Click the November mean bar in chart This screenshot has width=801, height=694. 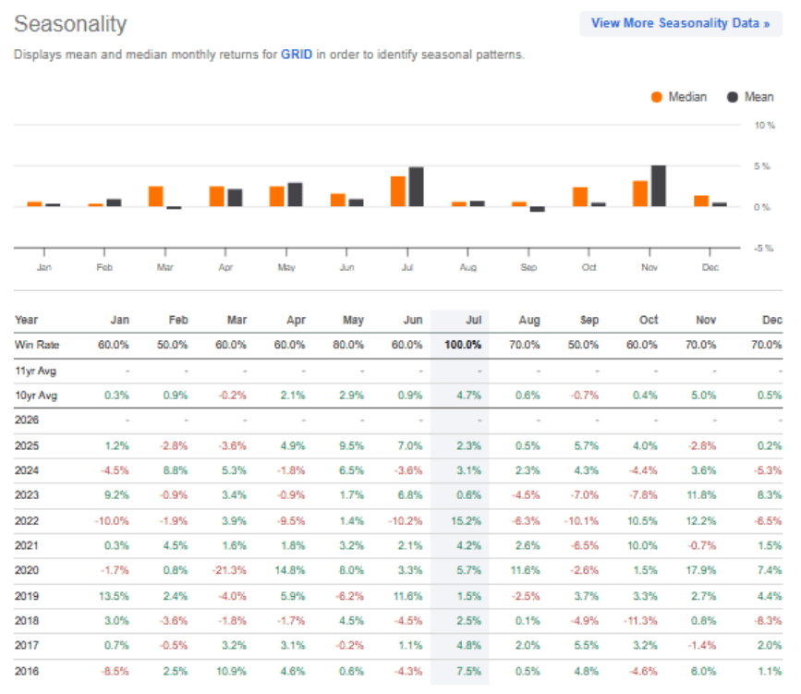point(658,186)
